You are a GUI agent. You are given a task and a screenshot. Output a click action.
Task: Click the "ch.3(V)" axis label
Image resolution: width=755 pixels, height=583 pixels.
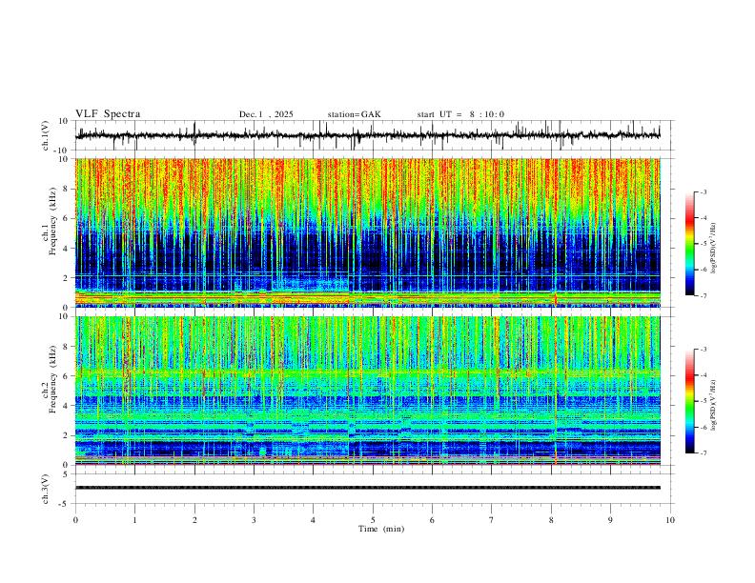(46, 489)
